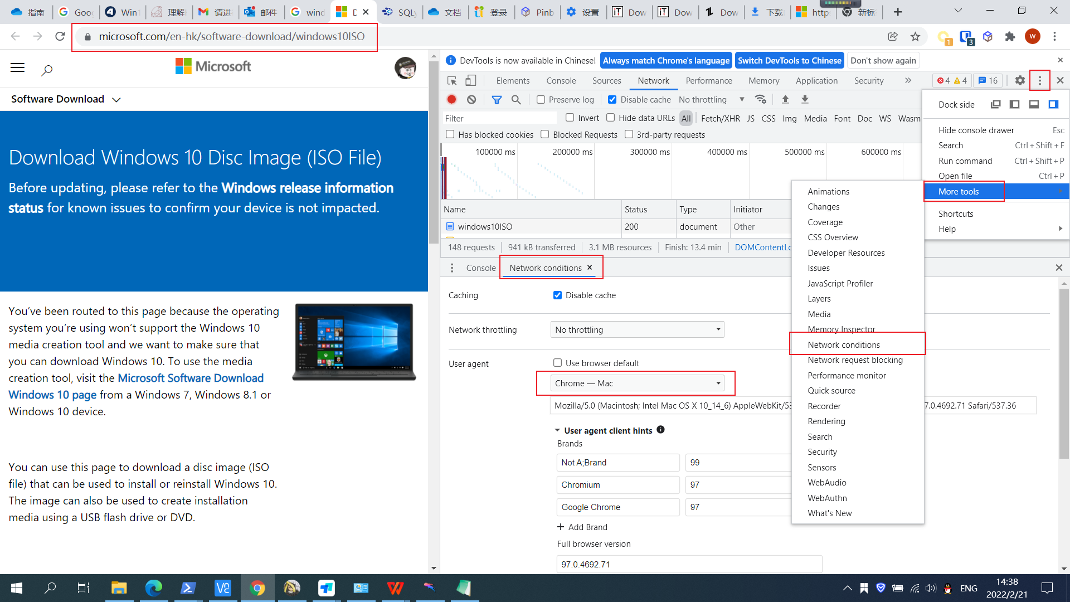The width and height of the screenshot is (1070, 602).
Task: Expand the Network throttling dropdown
Action: coord(636,329)
